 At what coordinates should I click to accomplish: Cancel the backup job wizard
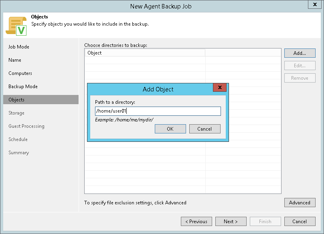[300, 222]
